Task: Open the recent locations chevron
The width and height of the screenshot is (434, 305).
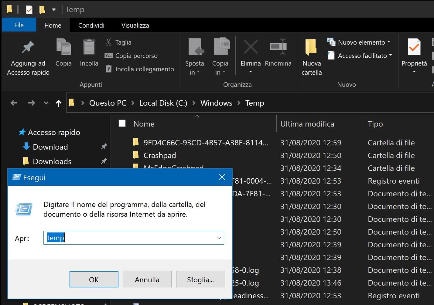Action: (x=46, y=103)
